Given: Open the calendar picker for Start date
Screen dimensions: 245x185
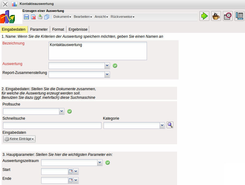Looking at the screenshot, I should [70, 172].
